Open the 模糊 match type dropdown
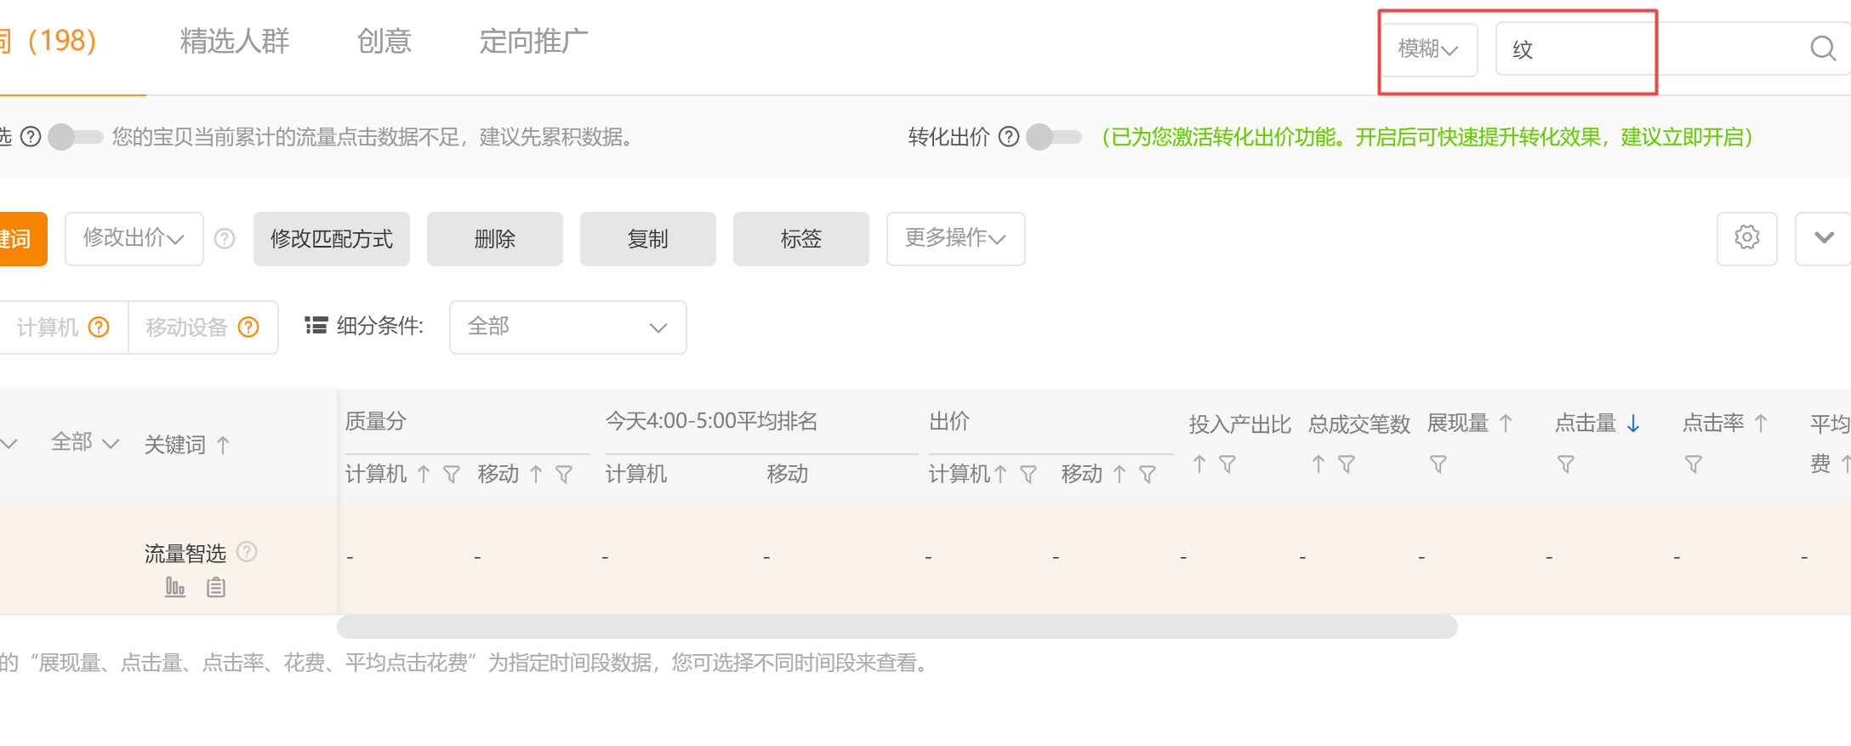Image resolution: width=1851 pixels, height=746 pixels. pos(1429,49)
